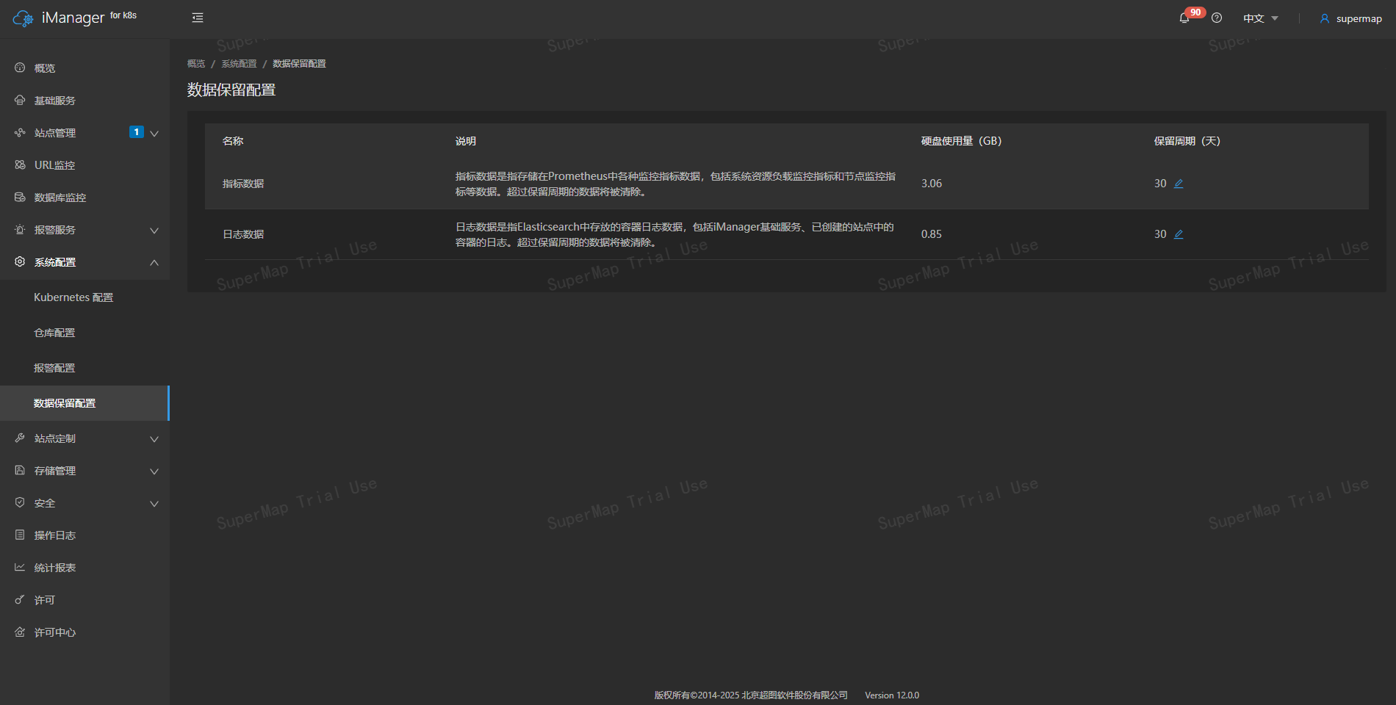Open the supermap user account menu
The image size is (1396, 705).
pyautogui.click(x=1350, y=18)
